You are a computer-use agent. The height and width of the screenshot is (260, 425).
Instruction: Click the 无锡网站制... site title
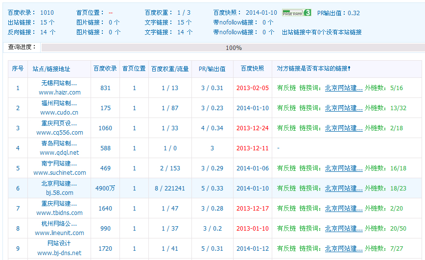pos(59,83)
